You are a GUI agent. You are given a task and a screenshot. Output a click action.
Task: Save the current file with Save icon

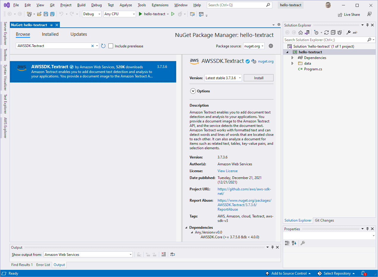[x=46, y=14]
